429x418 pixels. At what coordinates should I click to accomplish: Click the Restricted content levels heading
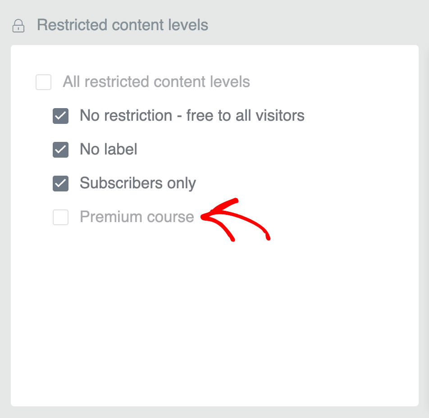[123, 25]
